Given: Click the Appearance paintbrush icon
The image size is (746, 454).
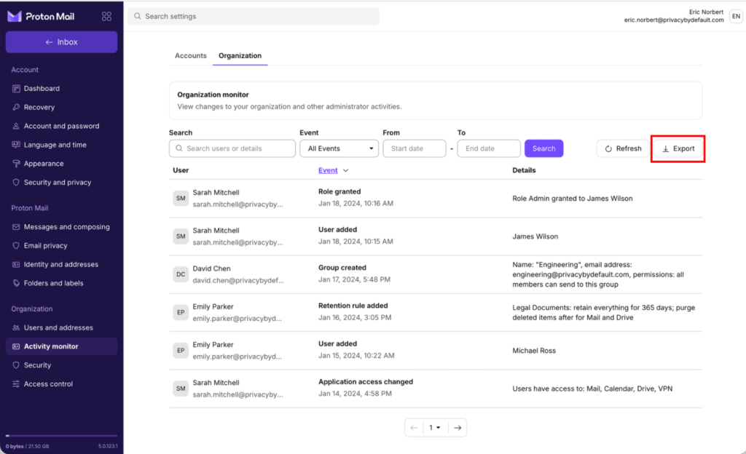Looking at the screenshot, I should click(16, 164).
